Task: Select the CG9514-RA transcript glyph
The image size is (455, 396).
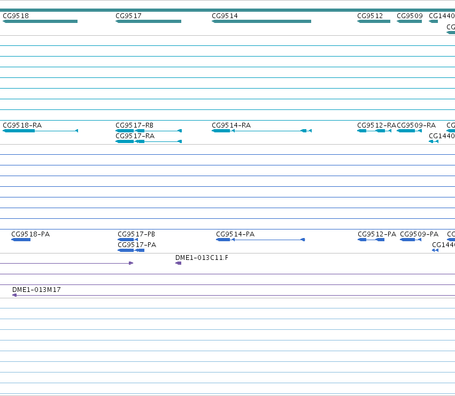Action: coord(262,131)
